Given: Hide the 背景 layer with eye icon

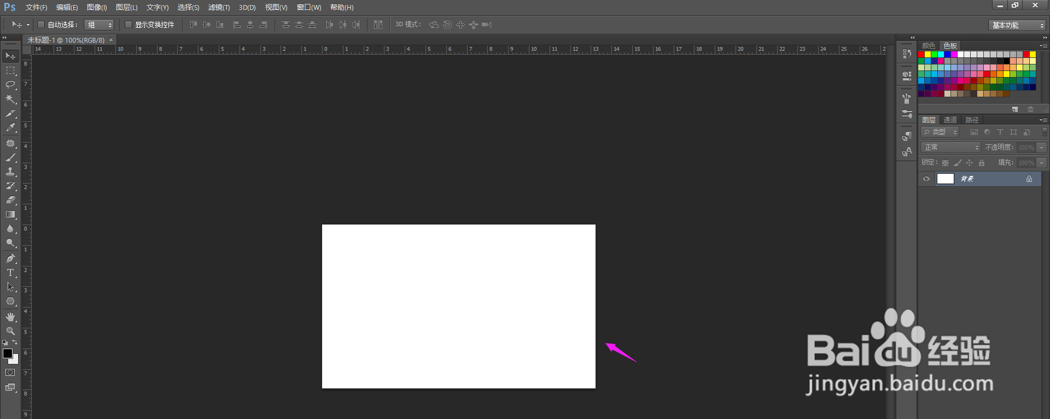Looking at the screenshot, I should tap(926, 179).
